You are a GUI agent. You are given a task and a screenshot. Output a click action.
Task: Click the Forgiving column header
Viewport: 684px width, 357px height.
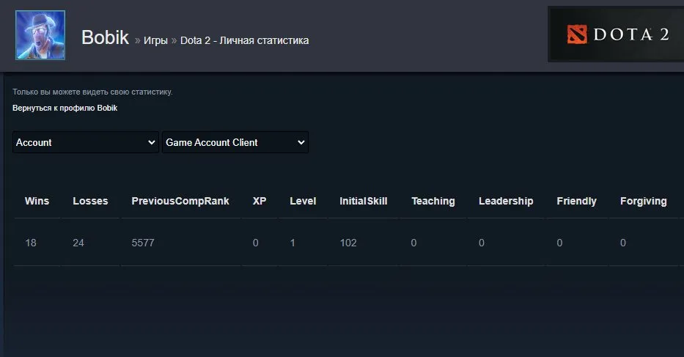tap(644, 201)
